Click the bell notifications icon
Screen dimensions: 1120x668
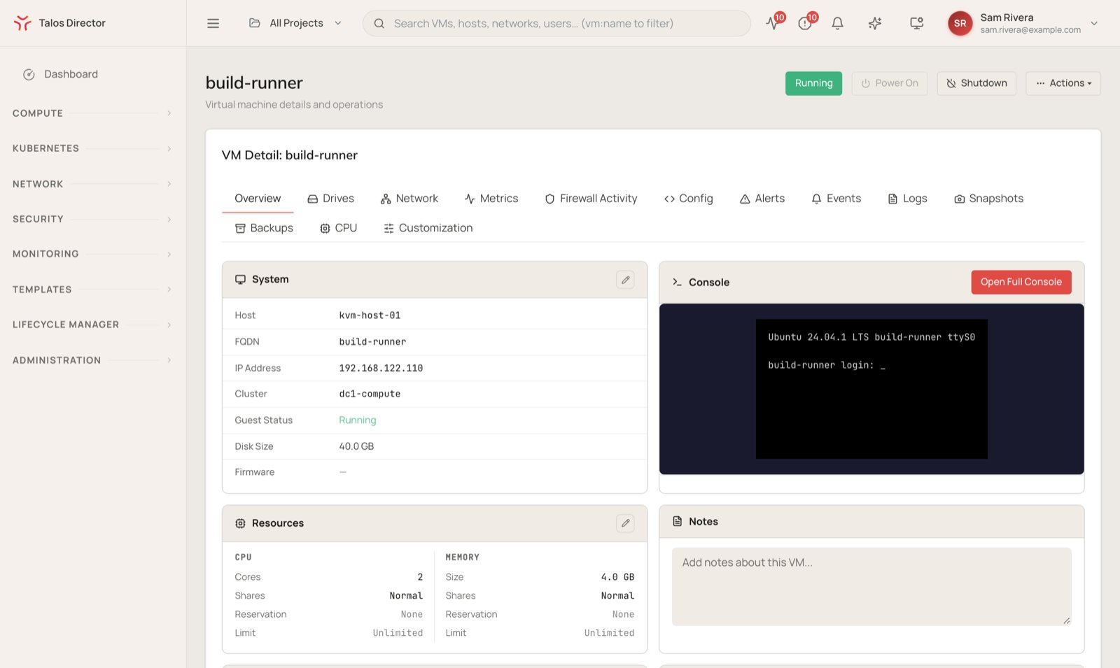837,23
